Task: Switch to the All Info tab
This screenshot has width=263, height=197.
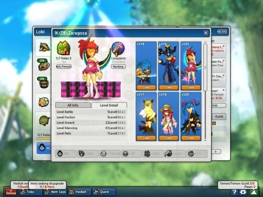Action: [x=73, y=105]
